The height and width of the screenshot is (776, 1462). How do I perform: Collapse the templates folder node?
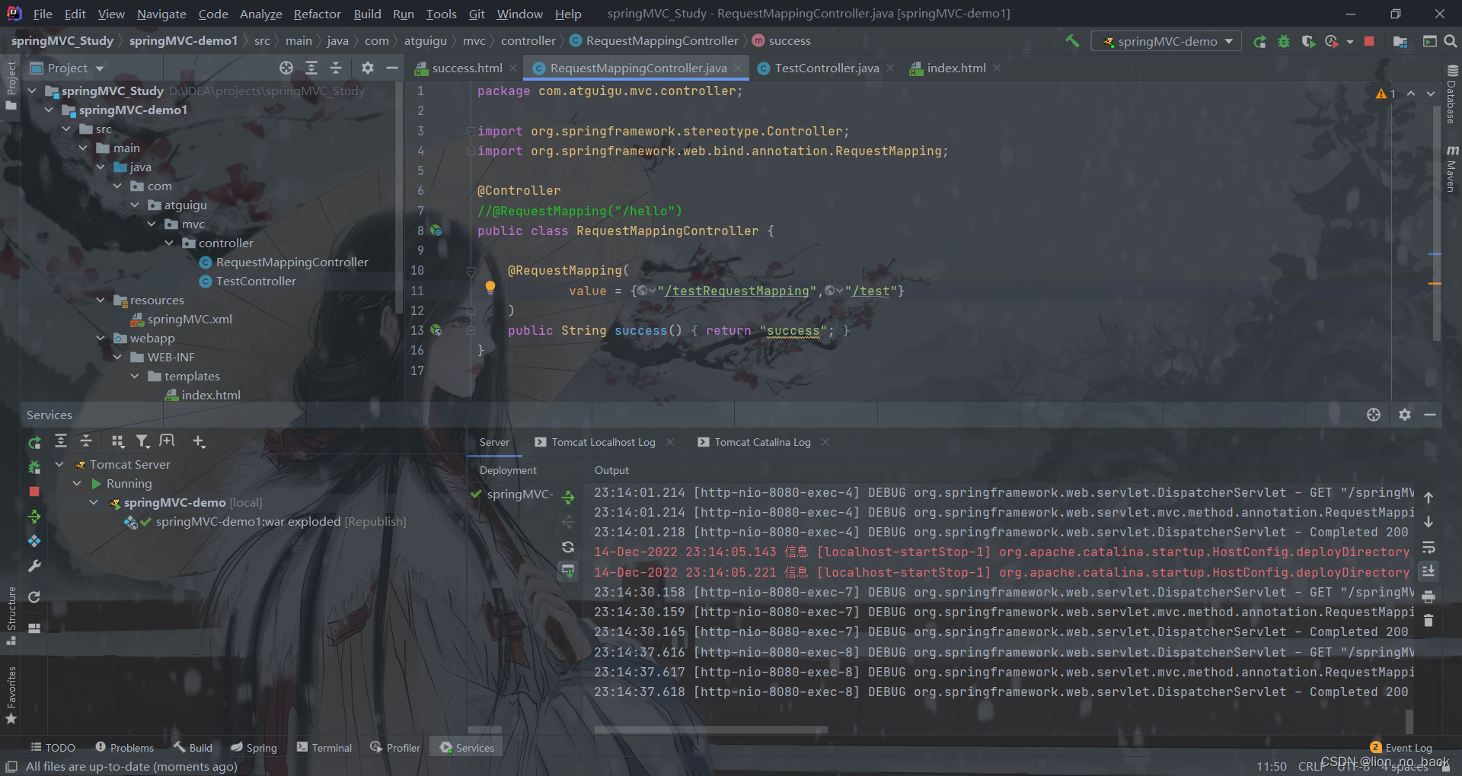coord(135,377)
